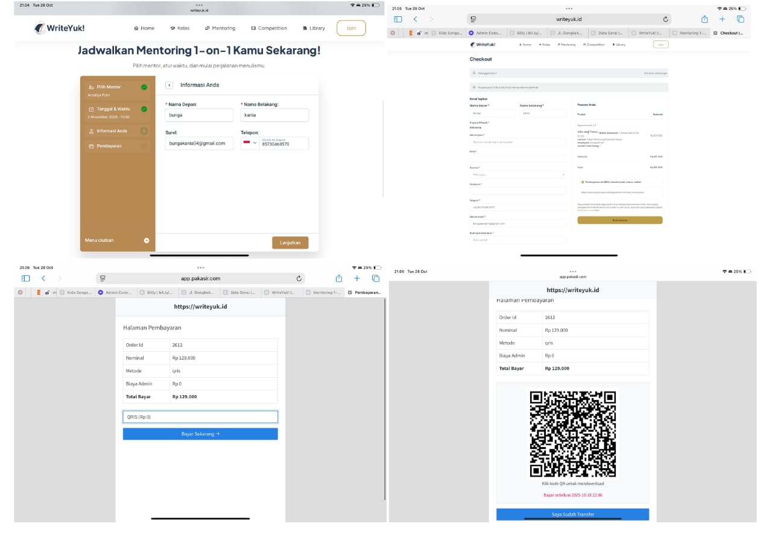Tap the three-dot multitasking control above the Checkout window

coord(569,8)
